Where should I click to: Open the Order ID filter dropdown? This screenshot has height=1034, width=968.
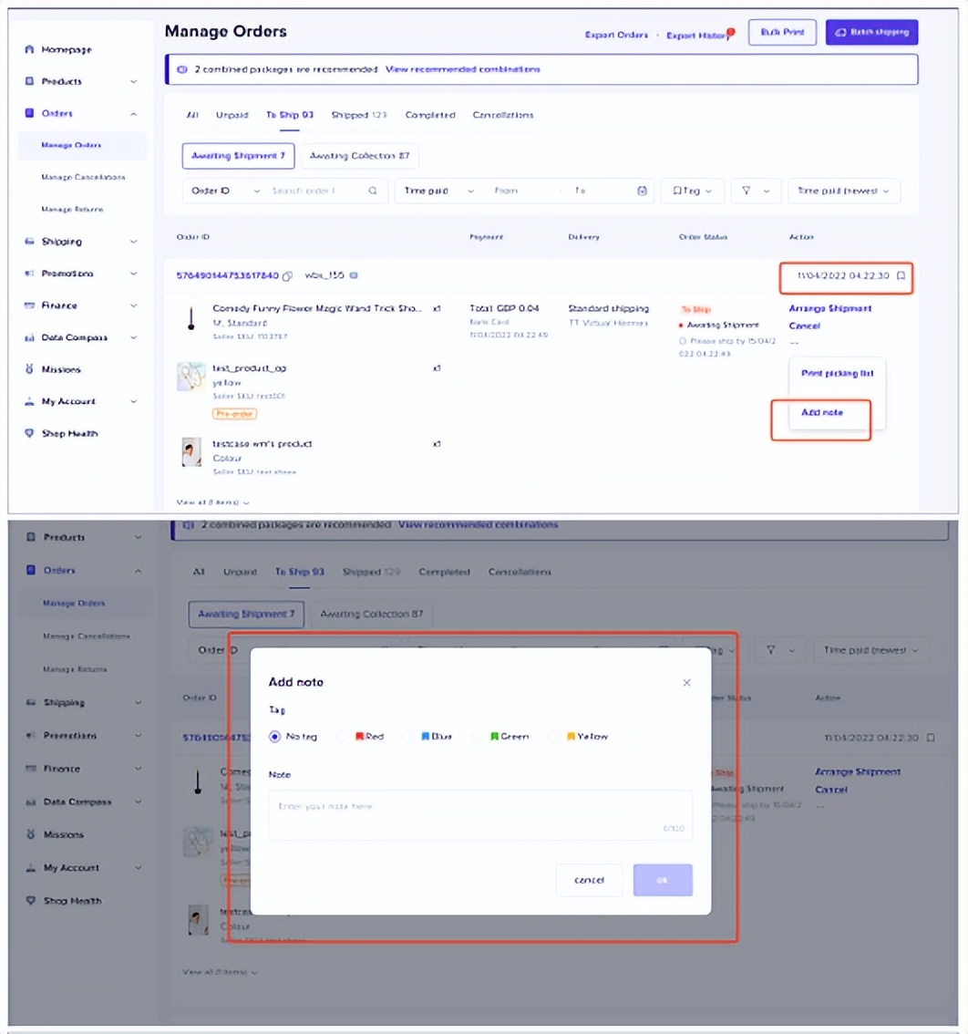pos(228,191)
